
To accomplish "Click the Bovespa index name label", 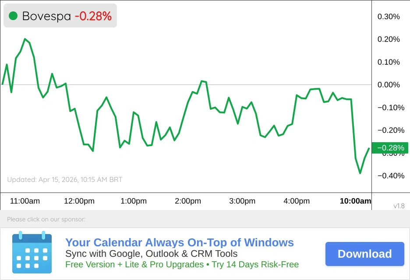I will [46, 16].
